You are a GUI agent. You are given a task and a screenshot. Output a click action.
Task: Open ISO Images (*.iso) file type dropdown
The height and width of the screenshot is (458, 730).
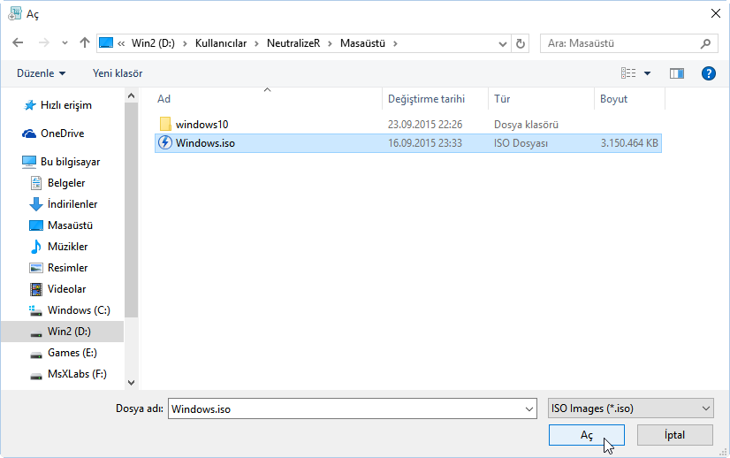point(631,408)
